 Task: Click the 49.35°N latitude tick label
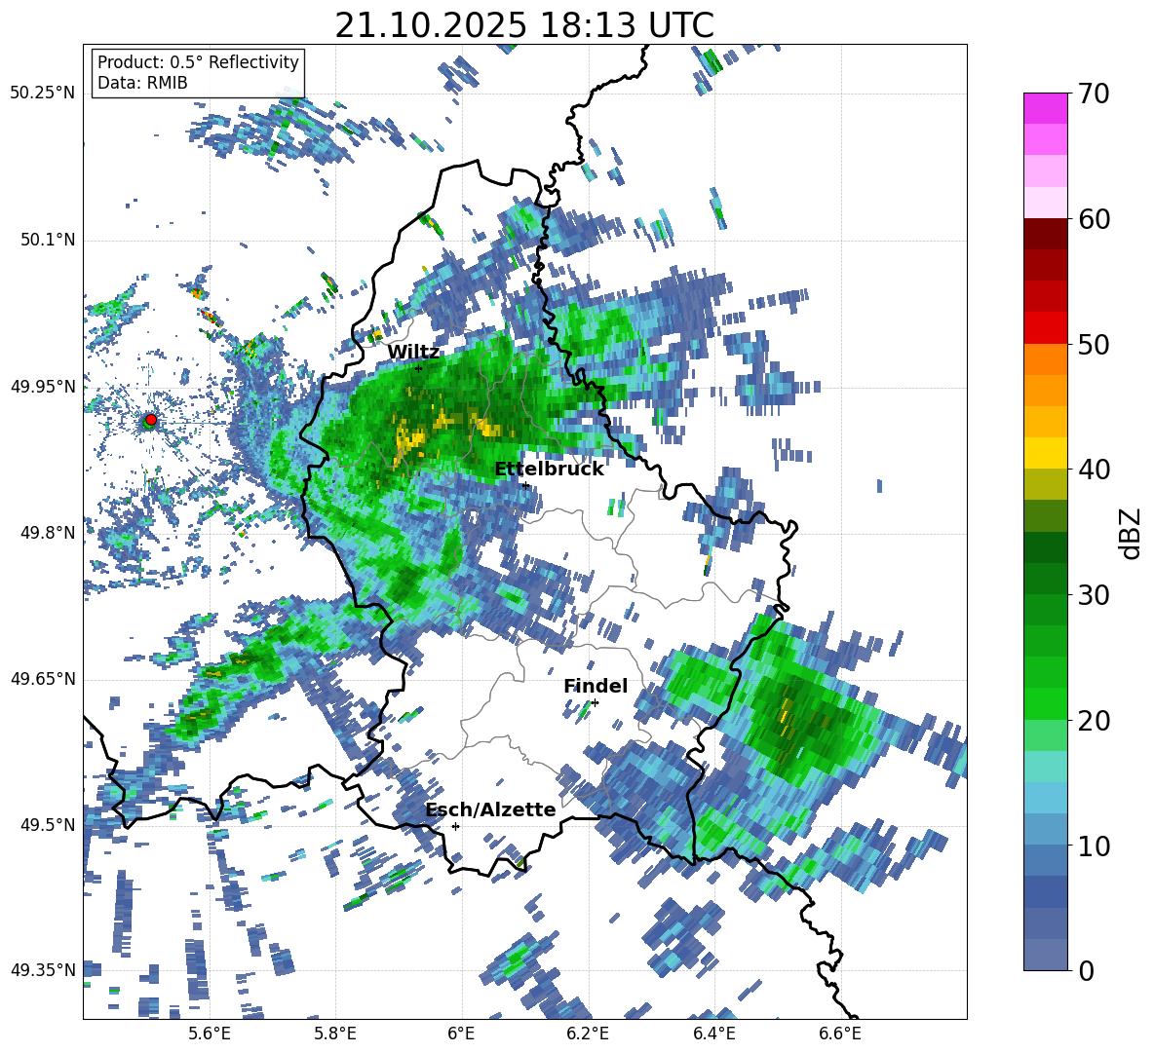pyautogui.click(x=43, y=970)
